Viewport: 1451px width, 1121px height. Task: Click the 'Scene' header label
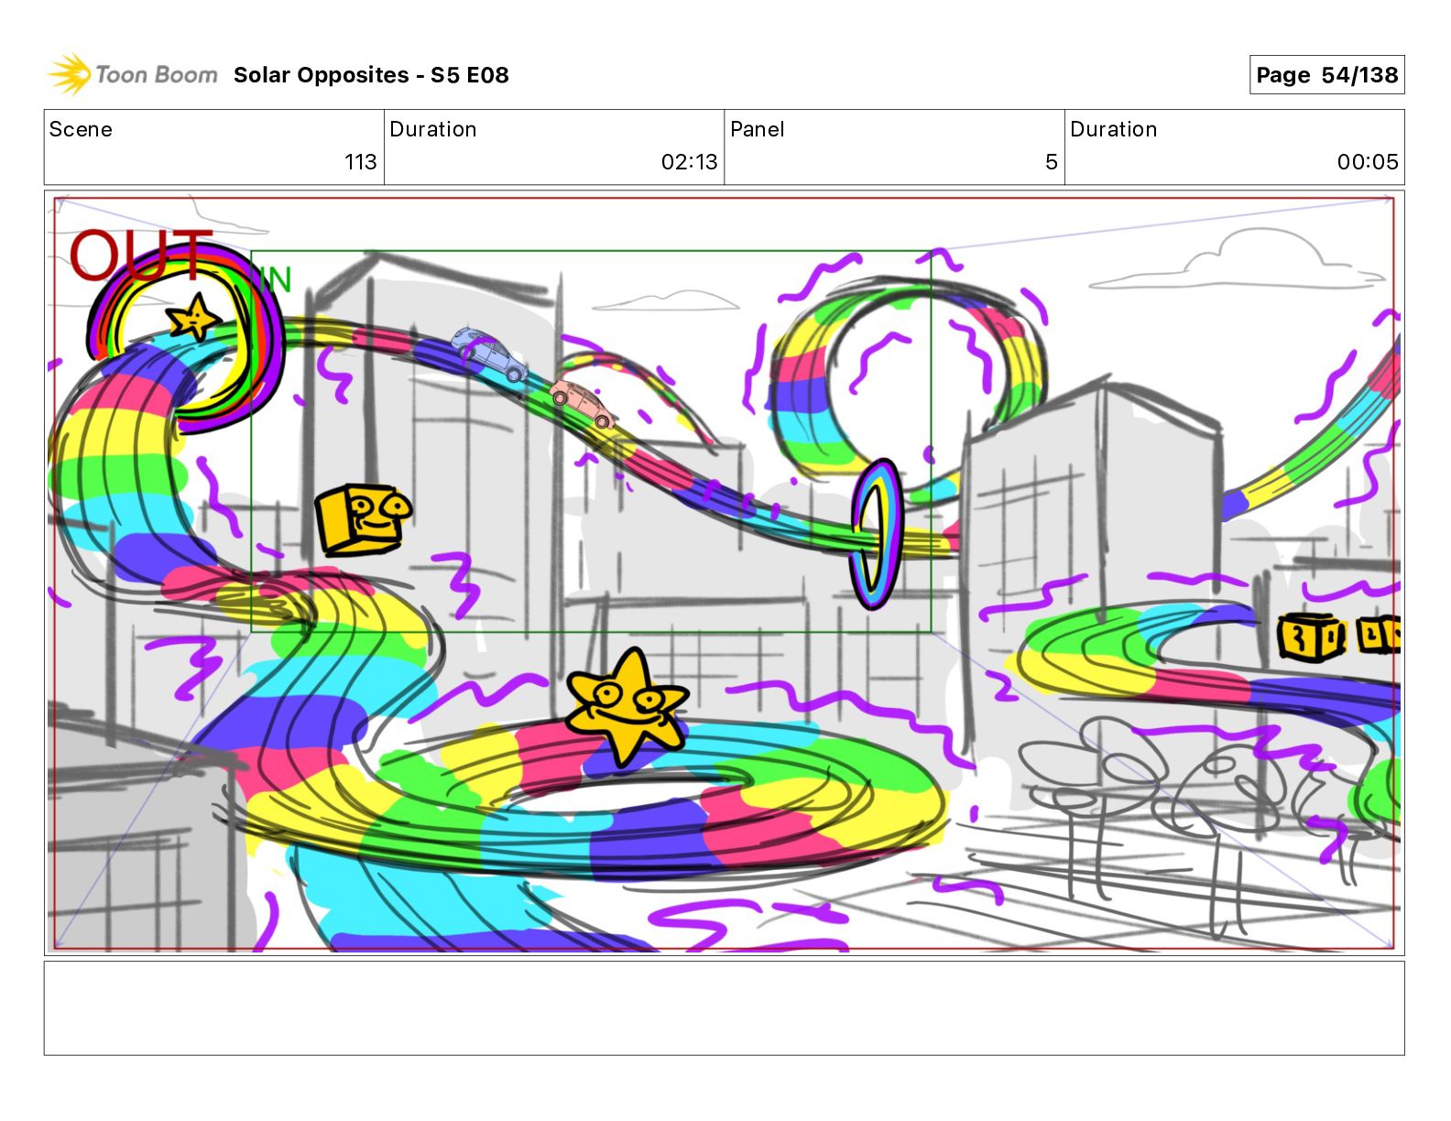click(81, 129)
